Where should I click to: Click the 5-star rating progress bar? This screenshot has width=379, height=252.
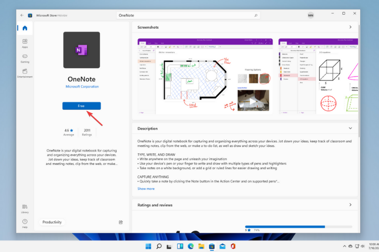point(299,227)
